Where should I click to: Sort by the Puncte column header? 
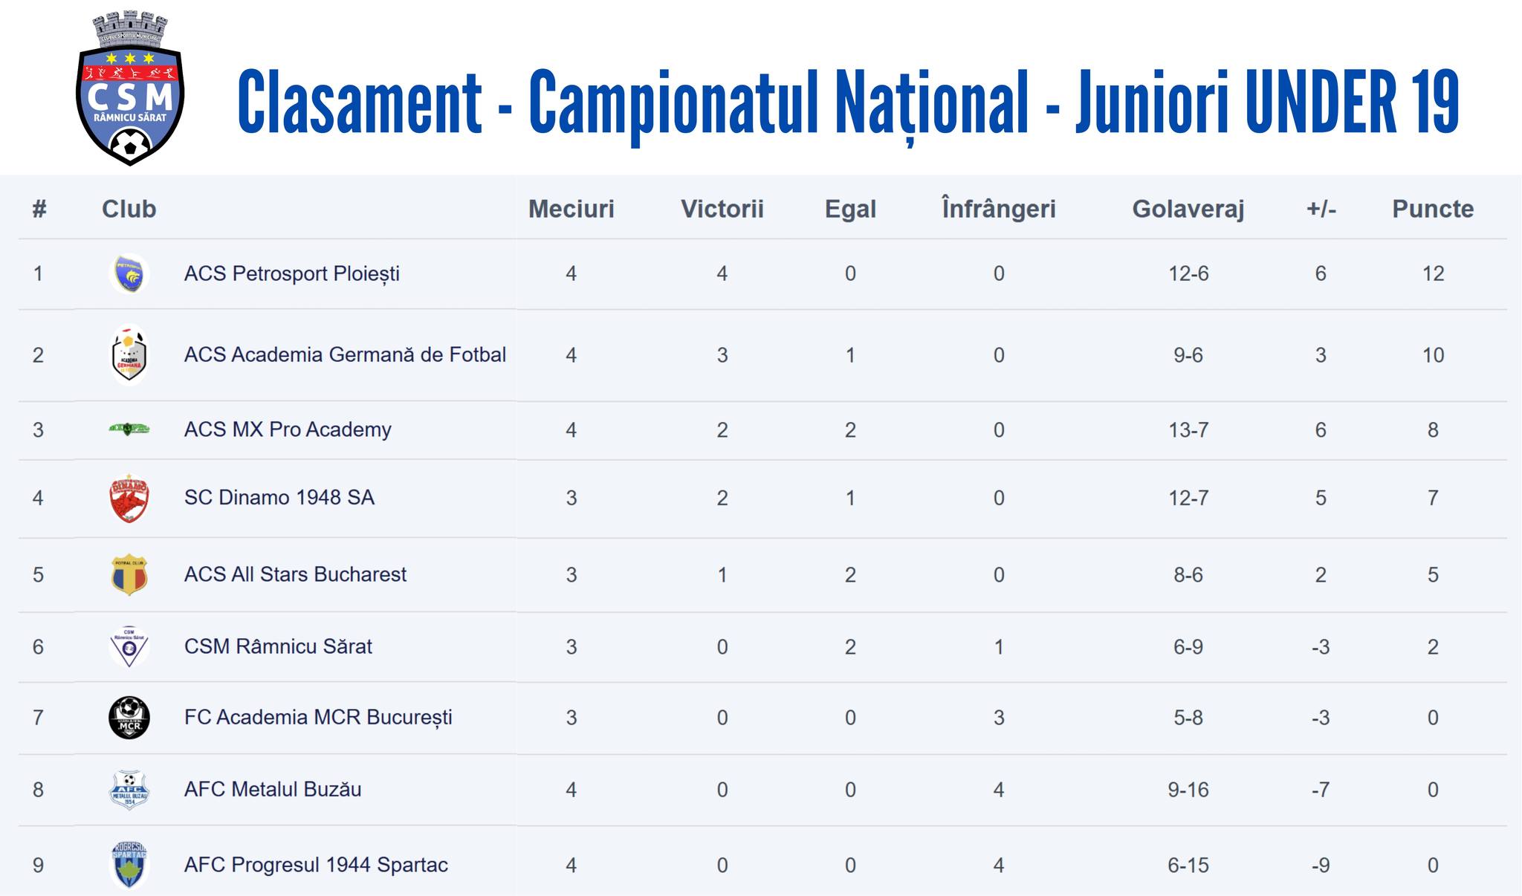pyautogui.click(x=1432, y=209)
